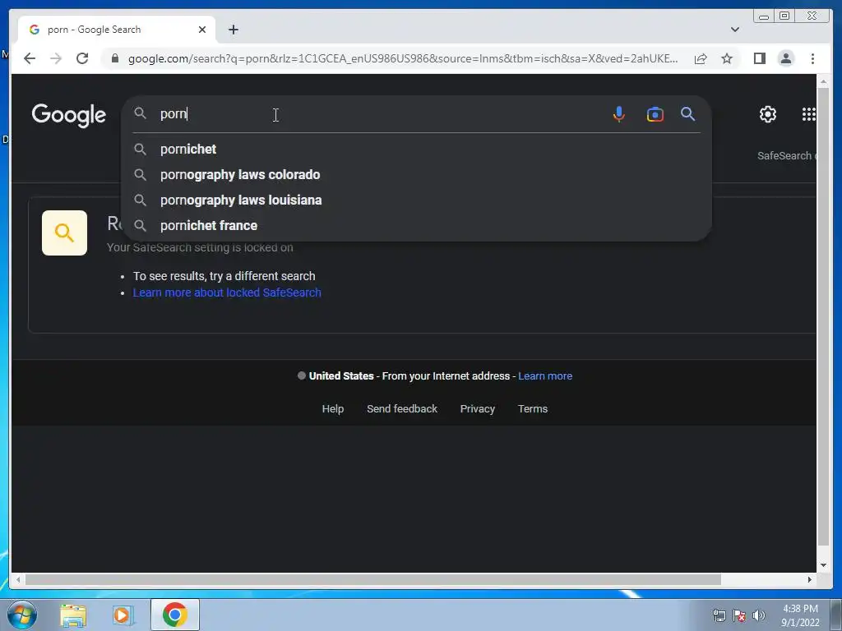Click the SafeSearch label
The width and height of the screenshot is (842, 631).
tap(786, 155)
